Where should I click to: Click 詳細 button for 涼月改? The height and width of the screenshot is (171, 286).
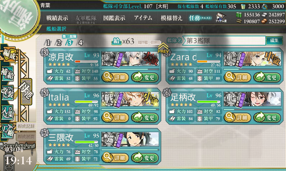(115, 77)
